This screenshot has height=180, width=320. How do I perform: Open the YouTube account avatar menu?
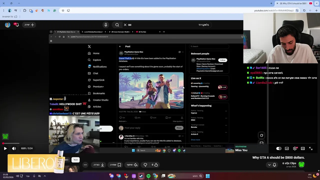[7, 25]
